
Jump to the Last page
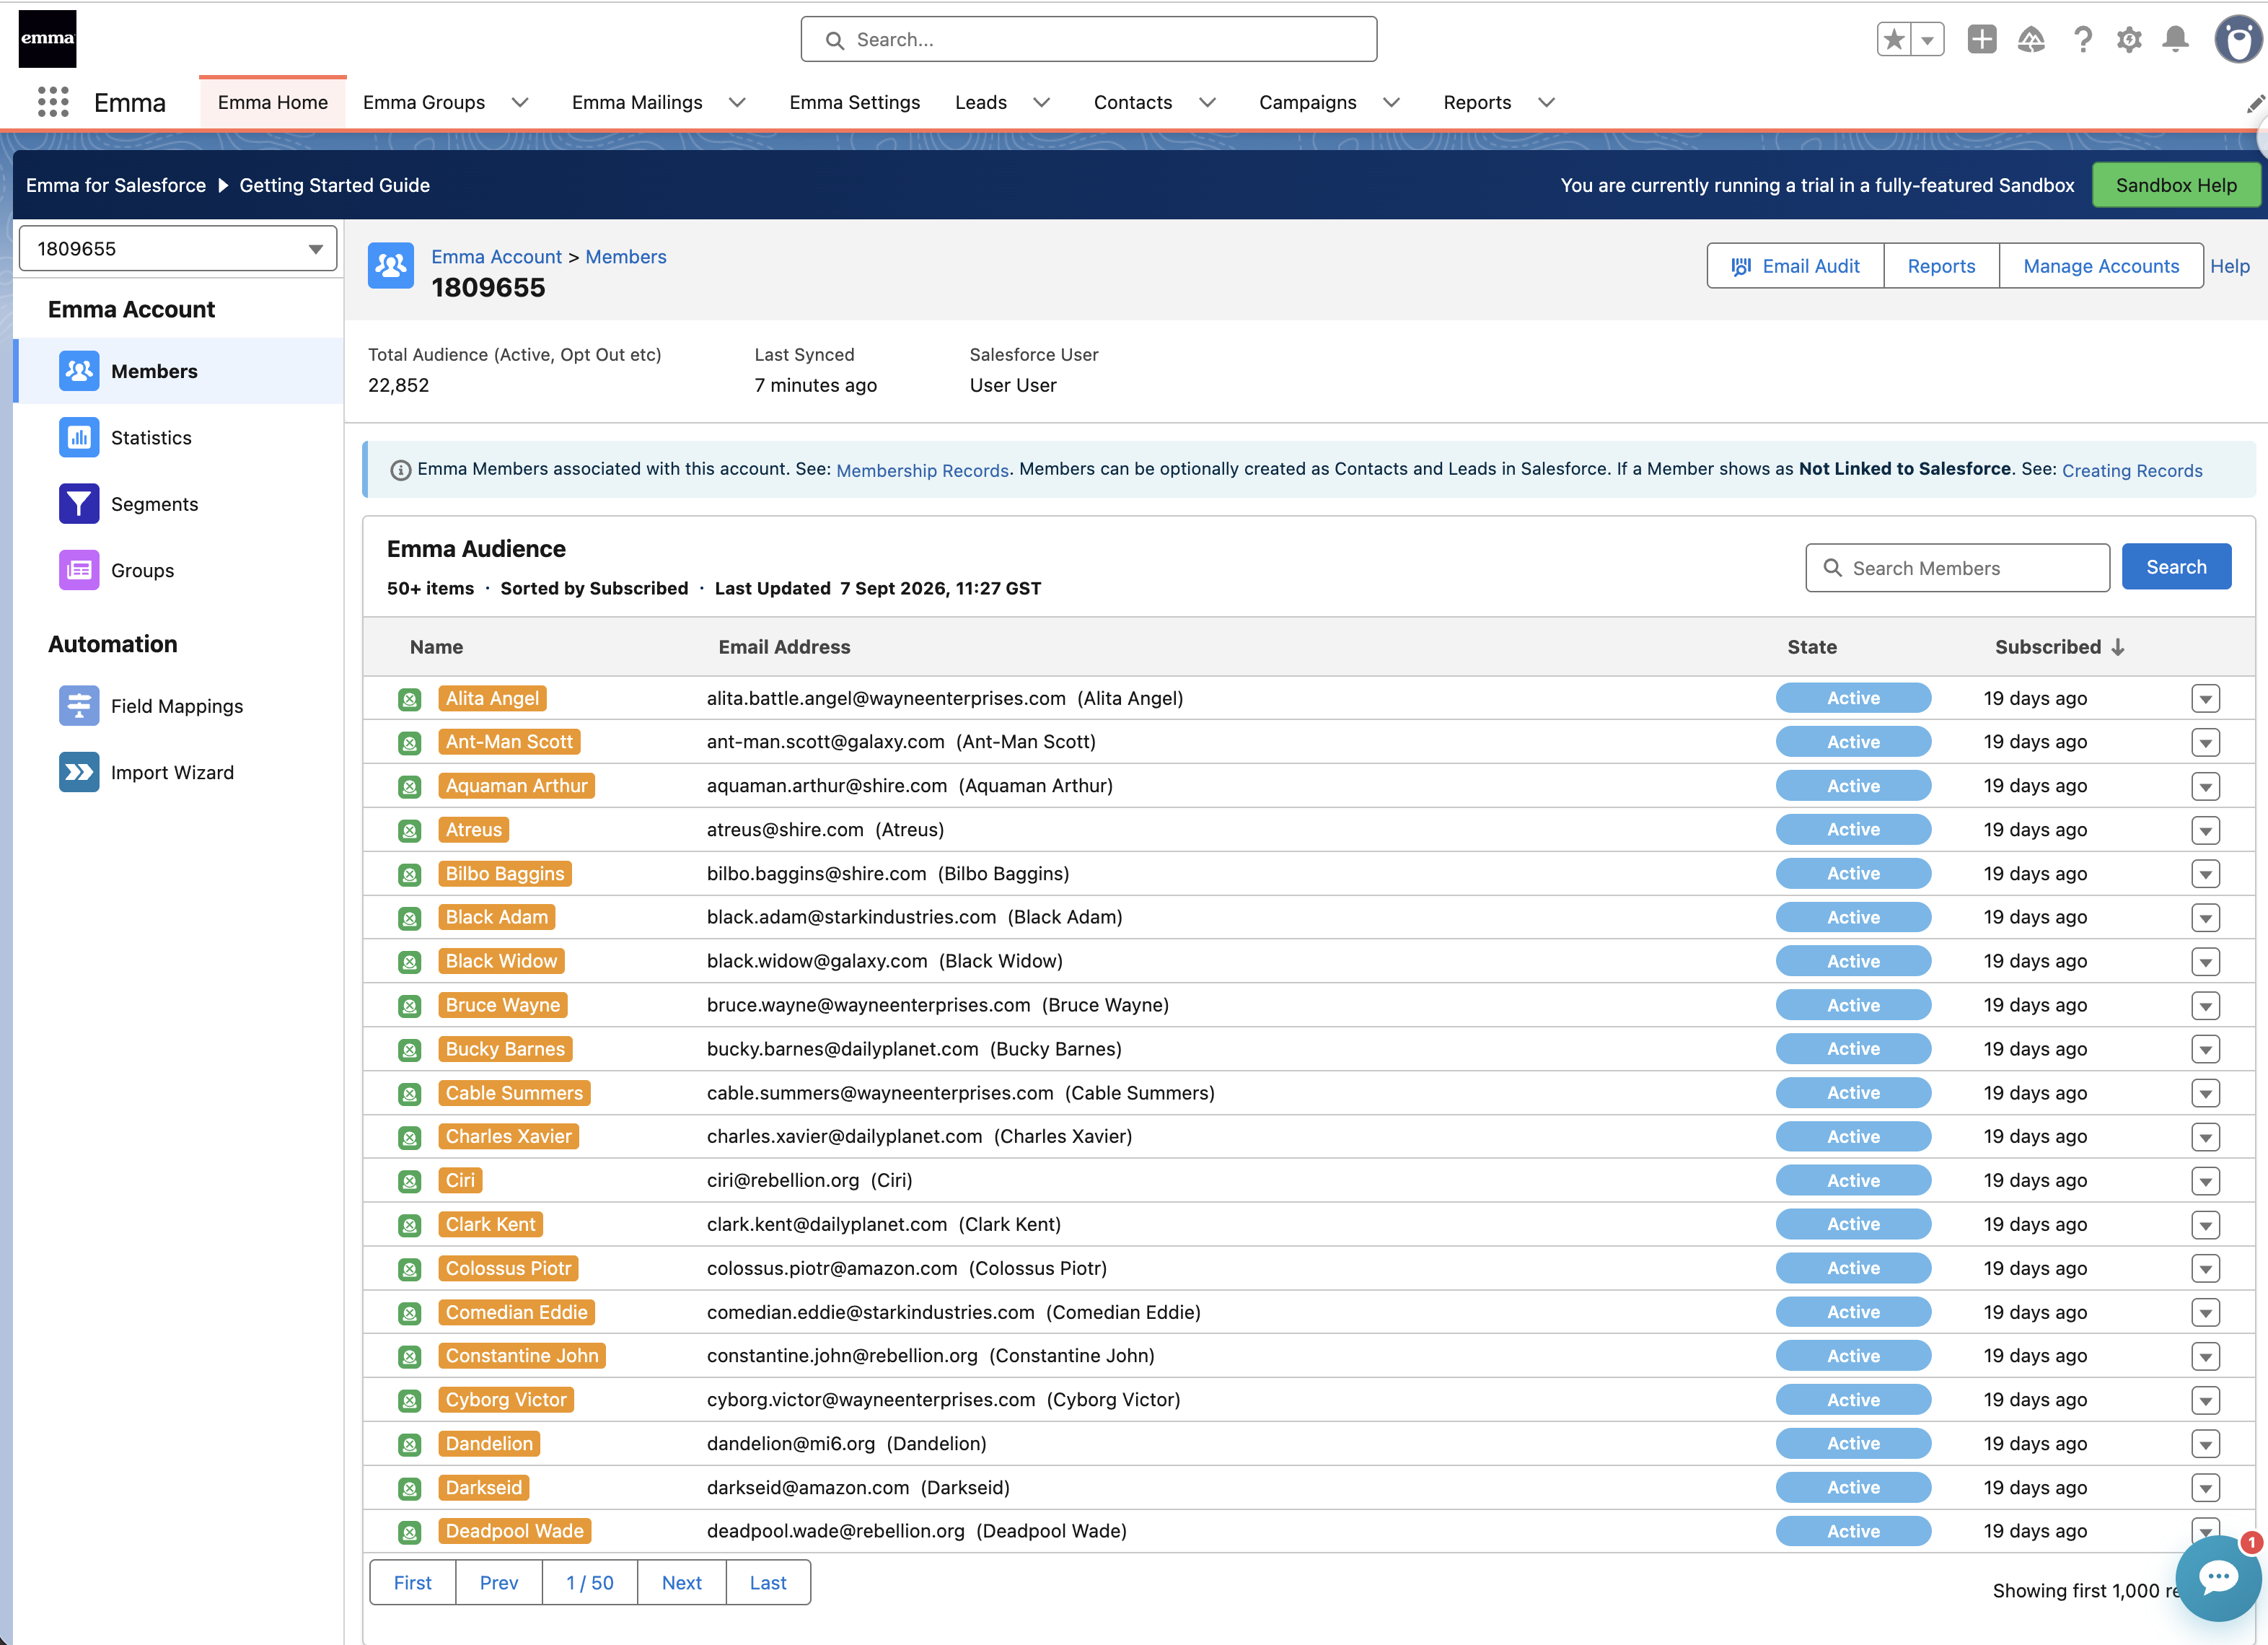[x=768, y=1582]
